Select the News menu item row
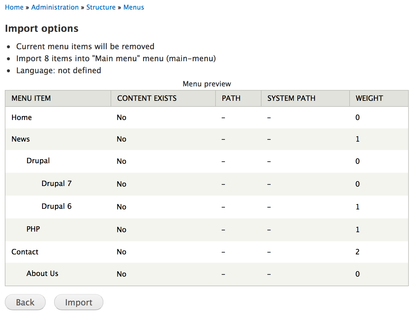This screenshot has height=315, width=416. pos(20,139)
